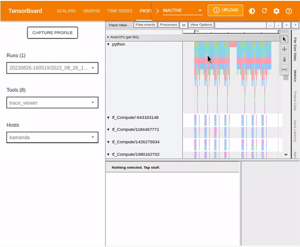Open the Input Latency side tab
Viewport: 300px width, 247px height.
[295, 131]
